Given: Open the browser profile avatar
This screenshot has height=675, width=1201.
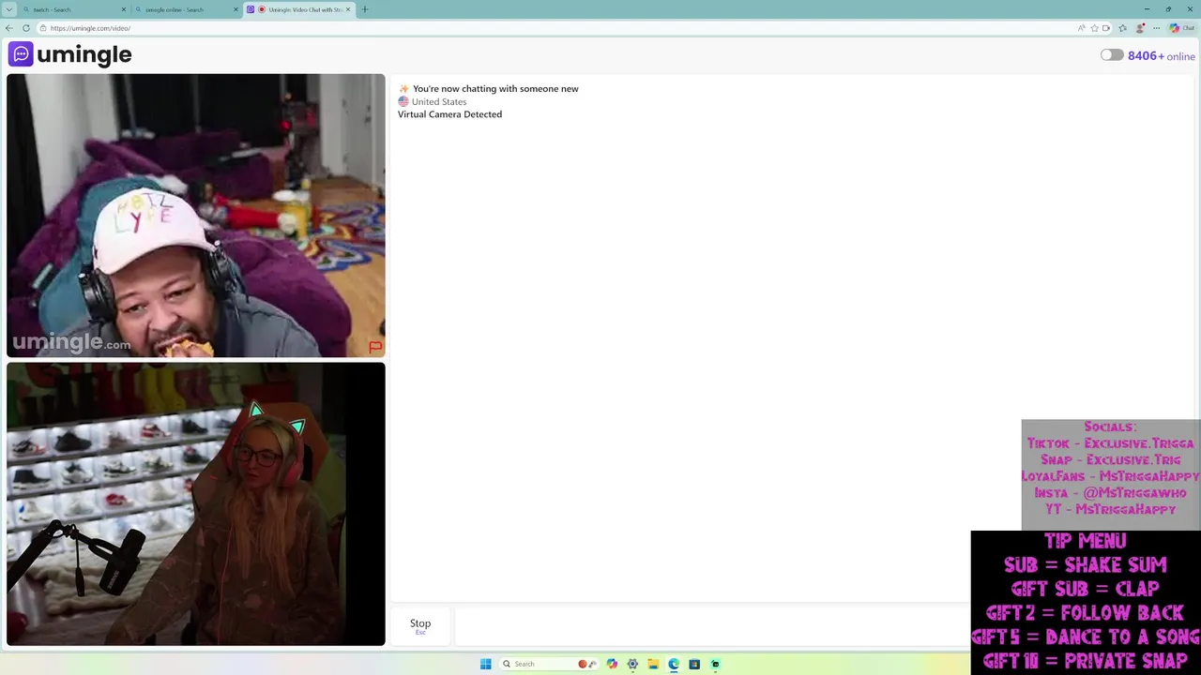Looking at the screenshot, I should click(x=1140, y=28).
